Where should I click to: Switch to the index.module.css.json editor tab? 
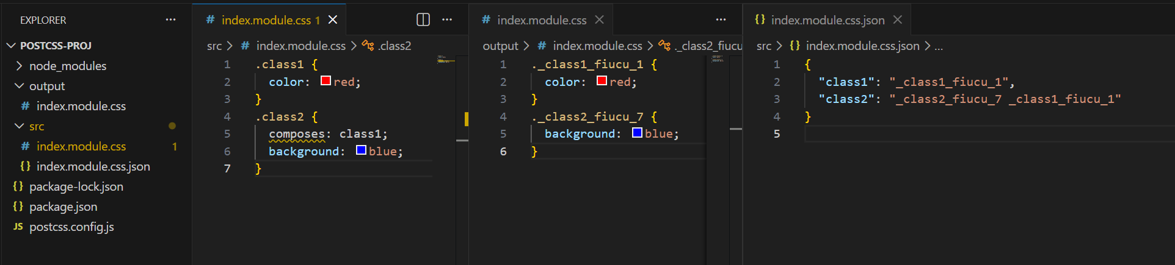[827, 20]
